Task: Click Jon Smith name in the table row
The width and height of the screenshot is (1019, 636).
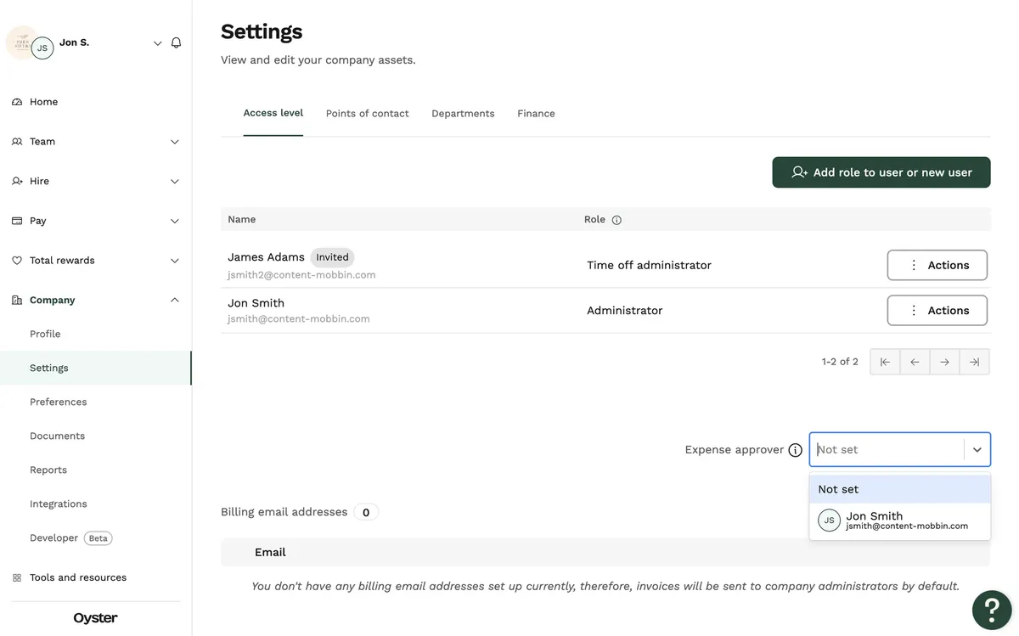Action: point(256,303)
